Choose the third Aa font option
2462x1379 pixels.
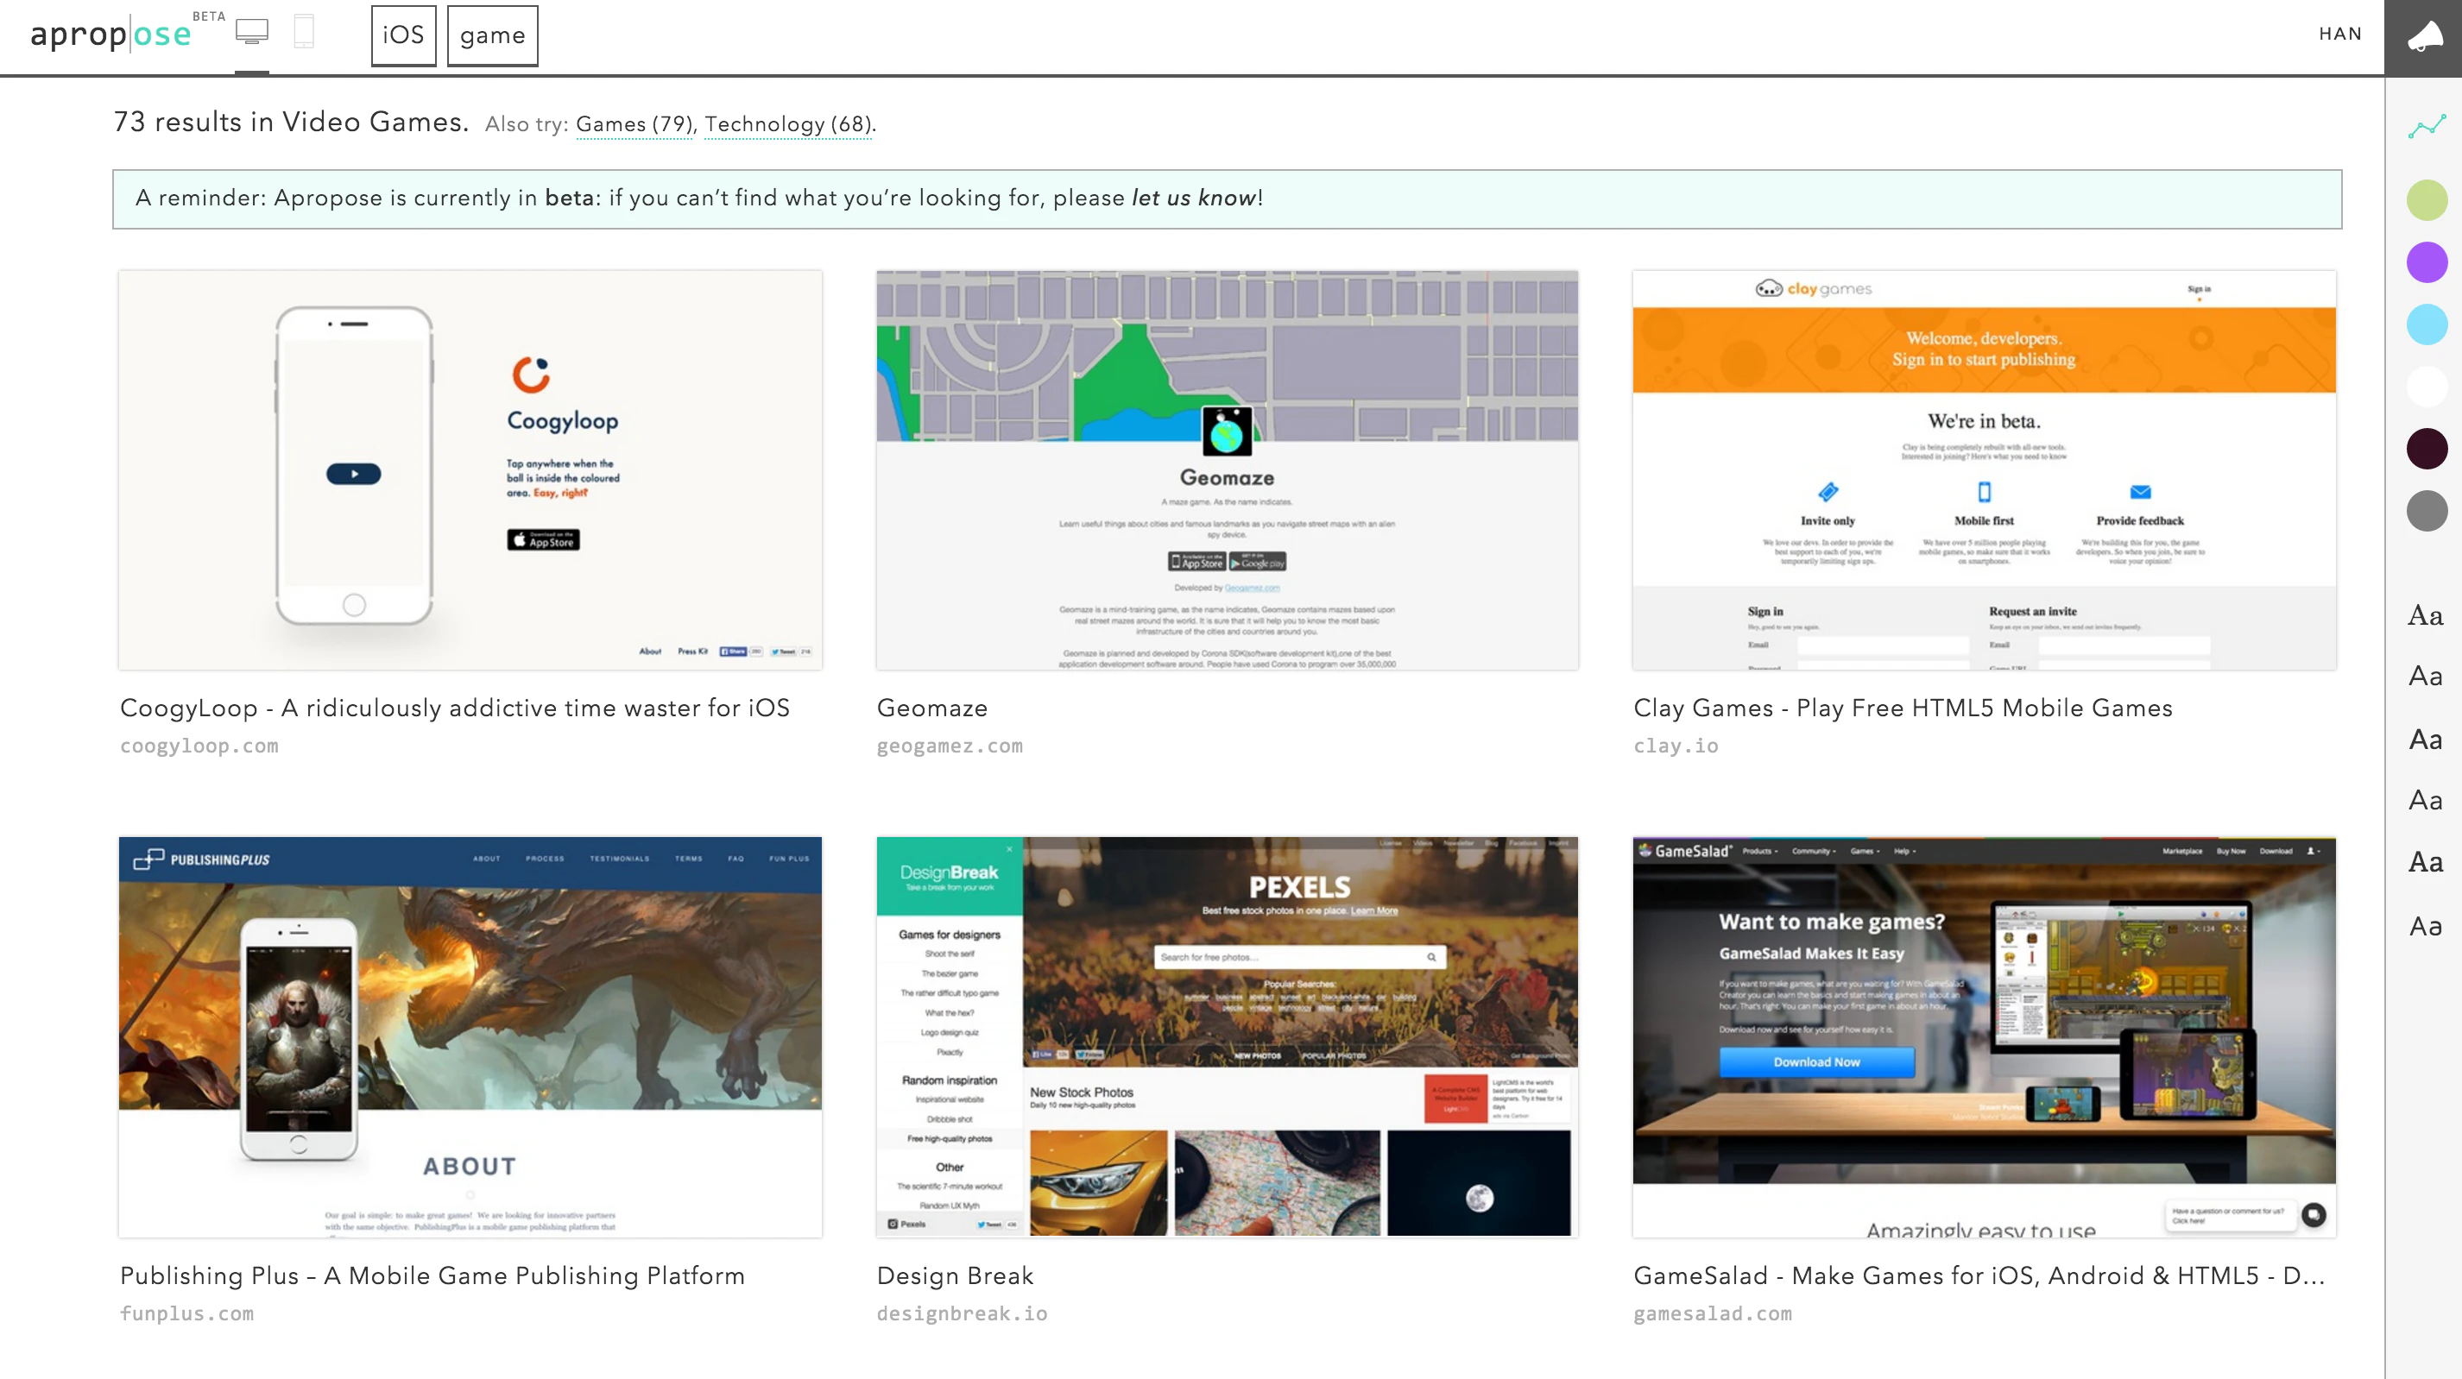[2426, 740]
